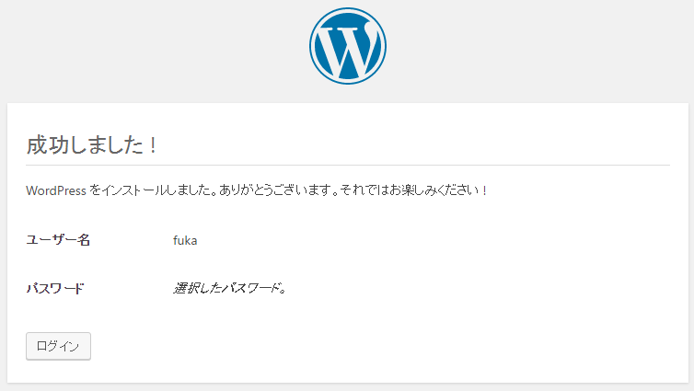Click the blue outer ring of the WordPress logo
Screen dimensions: 694x391
tap(347, 9)
